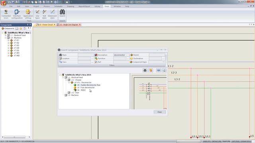
Task: Click the Class browse ellipsis button
Action: (92, 62)
